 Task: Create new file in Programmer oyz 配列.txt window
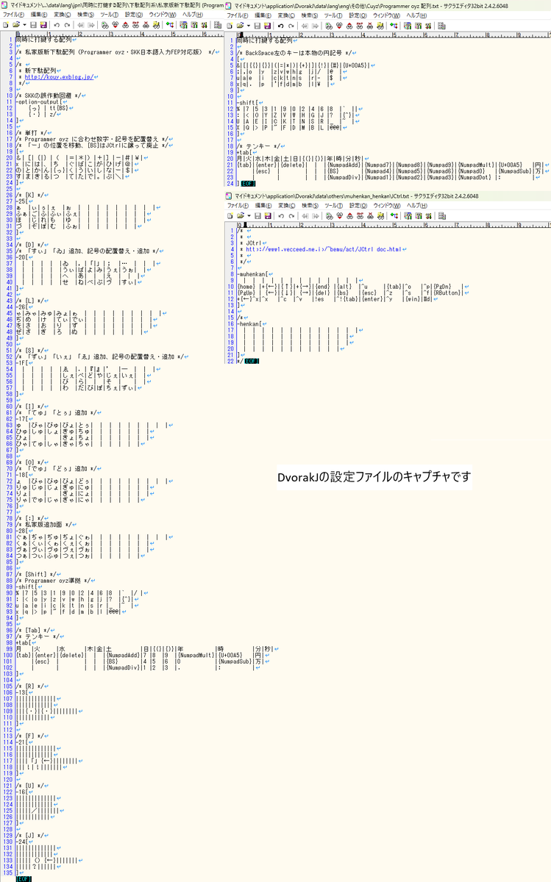[x=230, y=25]
